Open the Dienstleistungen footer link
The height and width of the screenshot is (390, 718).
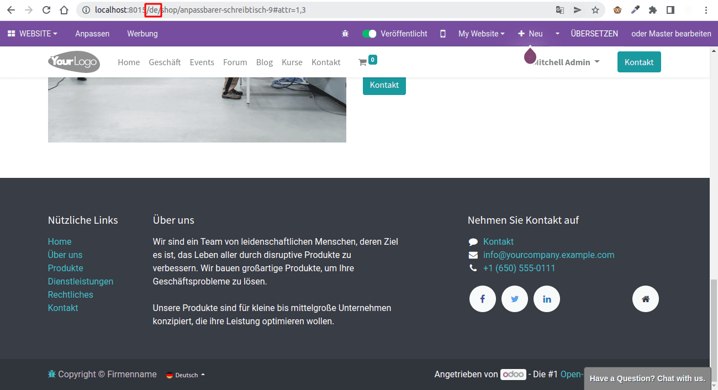pyautogui.click(x=81, y=281)
